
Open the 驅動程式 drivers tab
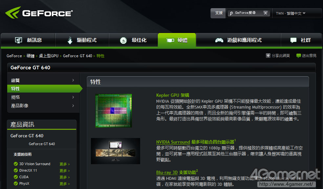(82, 40)
